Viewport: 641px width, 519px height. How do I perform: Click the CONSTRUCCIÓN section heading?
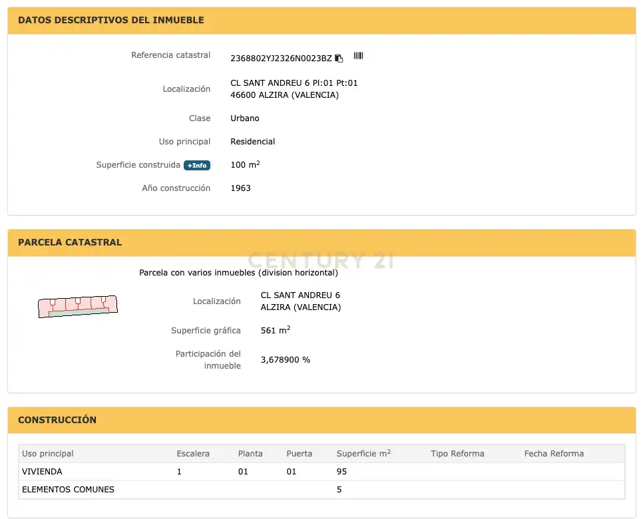[x=57, y=420]
